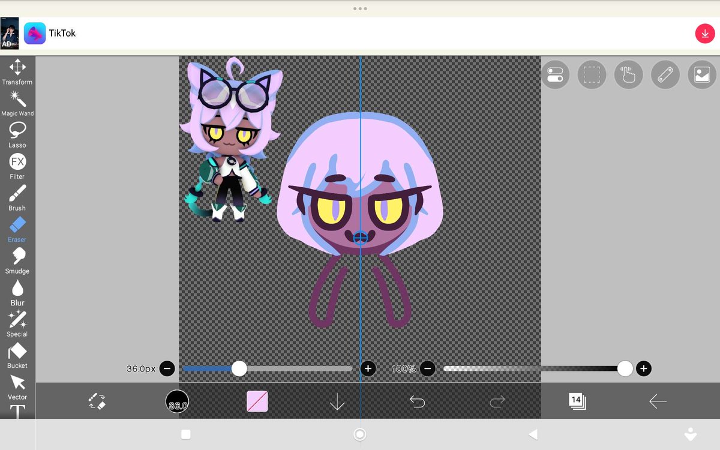
Task: Toggle the stabilizer hand icon
Action: point(629,75)
